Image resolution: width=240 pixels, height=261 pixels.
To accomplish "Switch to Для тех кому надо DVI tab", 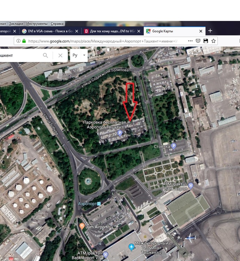I will coord(113,31).
